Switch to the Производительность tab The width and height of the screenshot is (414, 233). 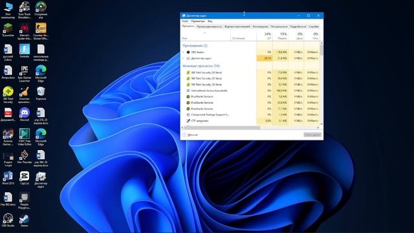click(209, 27)
